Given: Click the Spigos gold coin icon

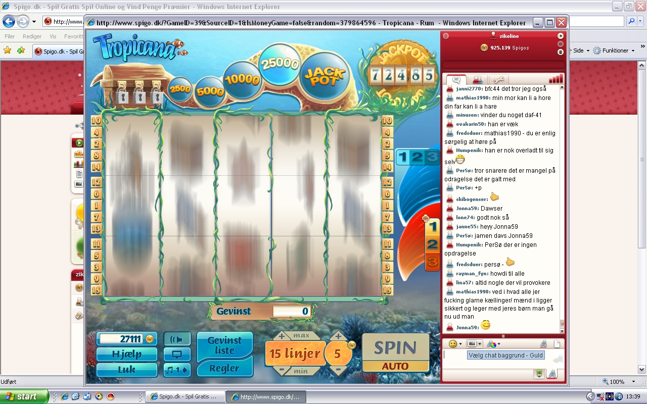Looking at the screenshot, I should 484,47.
